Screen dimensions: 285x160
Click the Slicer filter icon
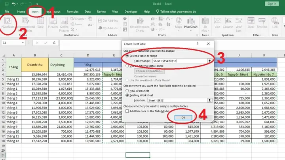pos(251,23)
